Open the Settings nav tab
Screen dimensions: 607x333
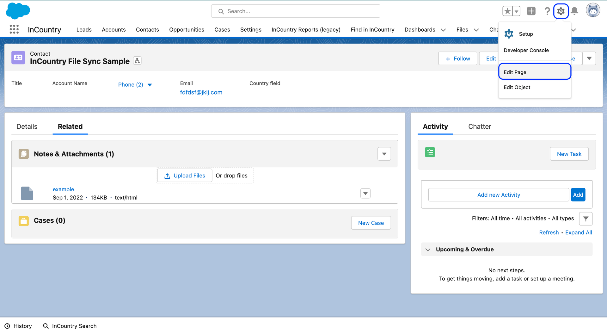point(251,30)
